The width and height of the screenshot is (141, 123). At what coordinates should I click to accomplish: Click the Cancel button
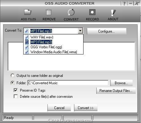(x=59, y=108)
